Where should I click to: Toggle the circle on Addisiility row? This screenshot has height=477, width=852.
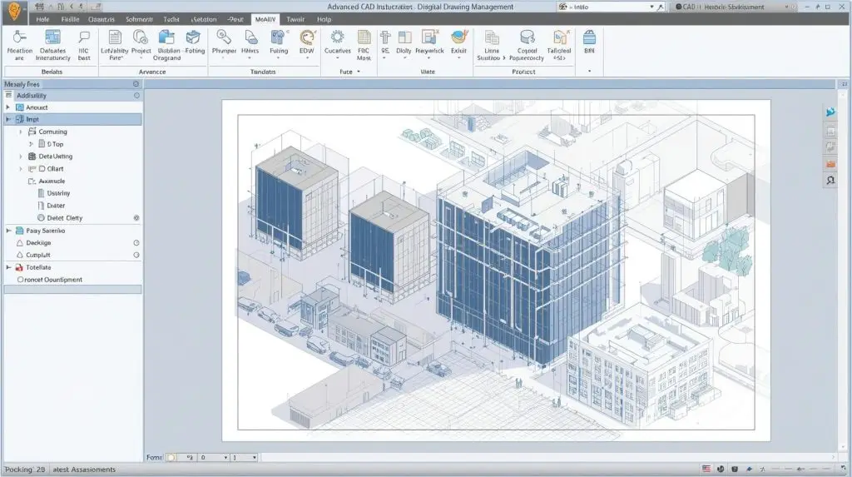[x=137, y=96]
